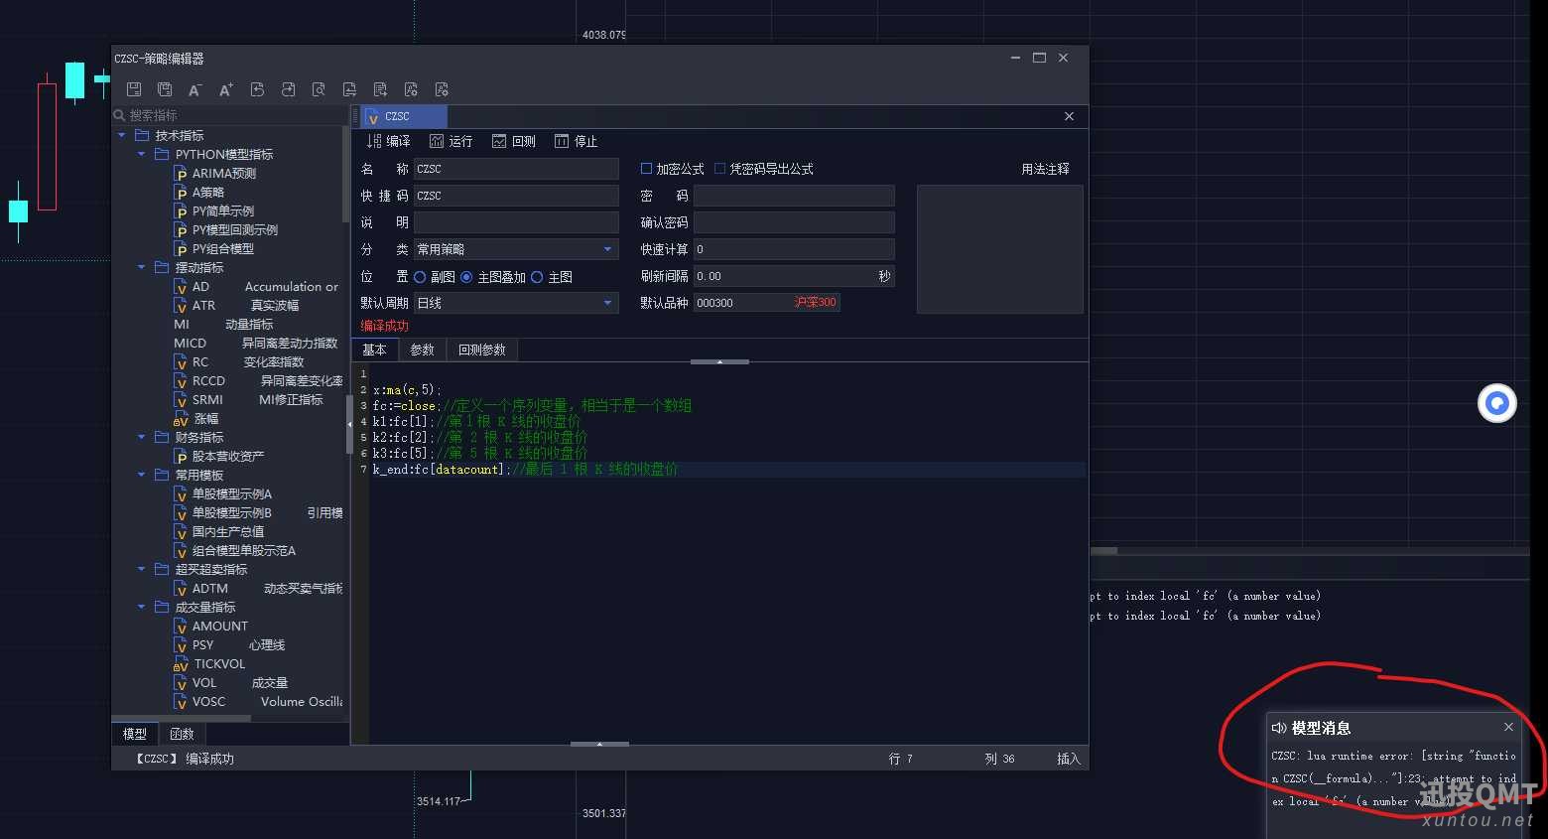Select the 国内生产总值 template
1548x839 pixels.
point(219,531)
